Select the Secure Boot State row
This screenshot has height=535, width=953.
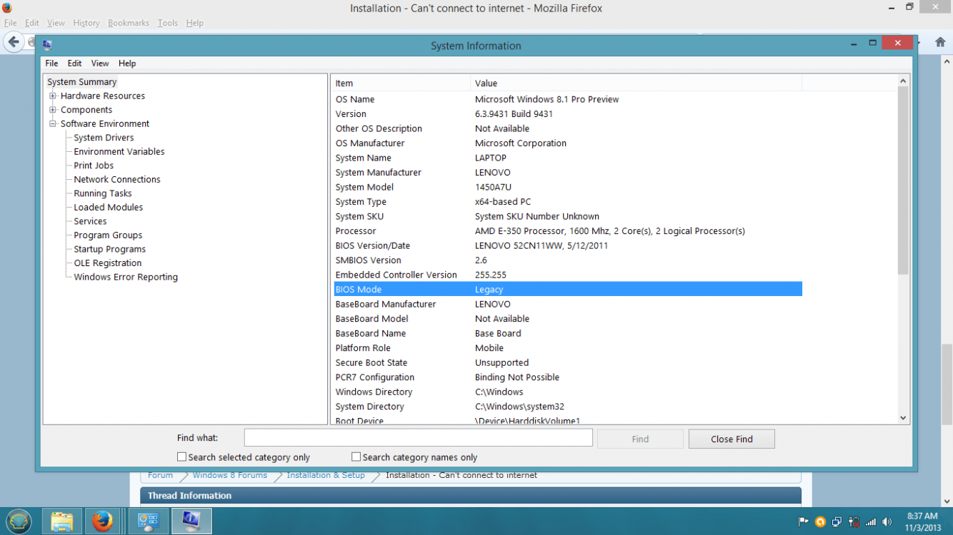(x=568, y=362)
